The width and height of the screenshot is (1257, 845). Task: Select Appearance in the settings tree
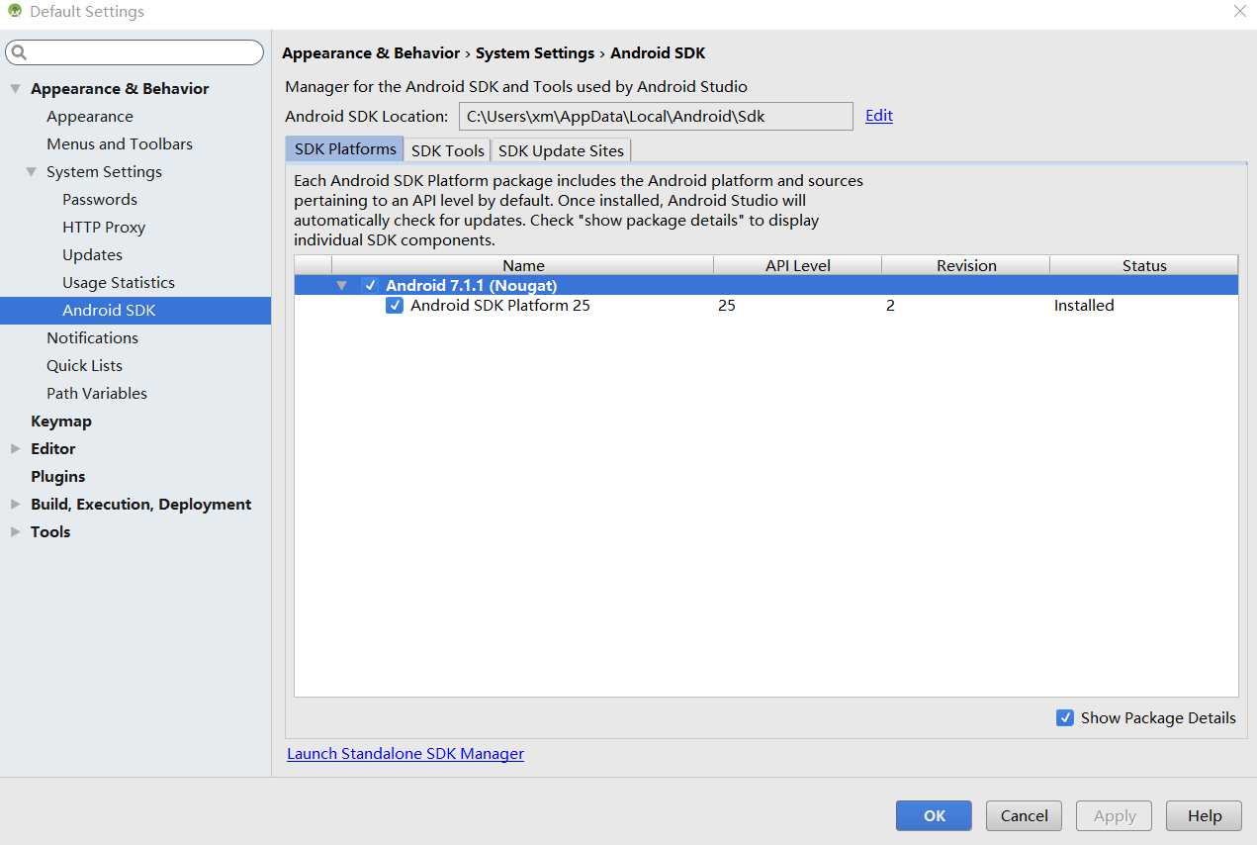tap(89, 116)
